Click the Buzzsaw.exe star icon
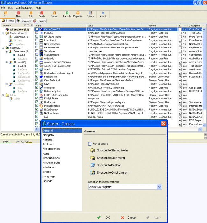This screenshot has height=223, width=207. tap(41, 77)
